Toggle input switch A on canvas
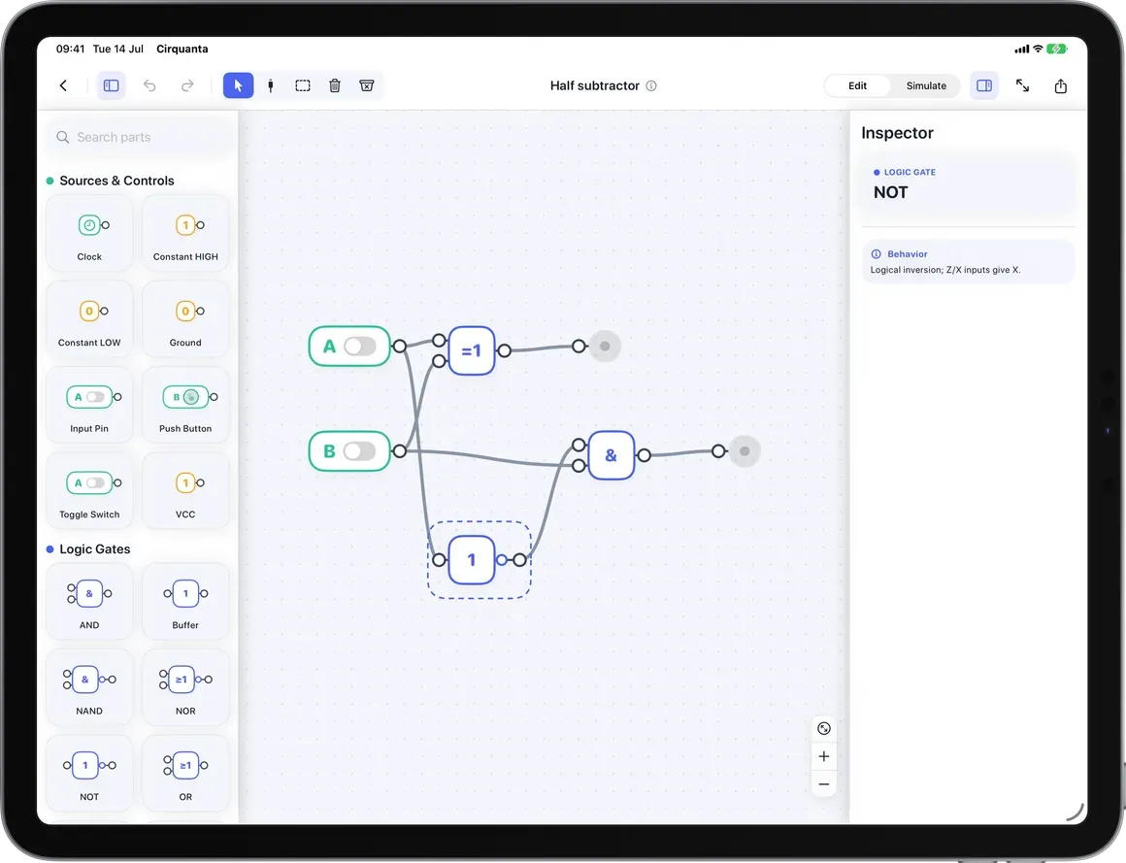 (x=360, y=346)
